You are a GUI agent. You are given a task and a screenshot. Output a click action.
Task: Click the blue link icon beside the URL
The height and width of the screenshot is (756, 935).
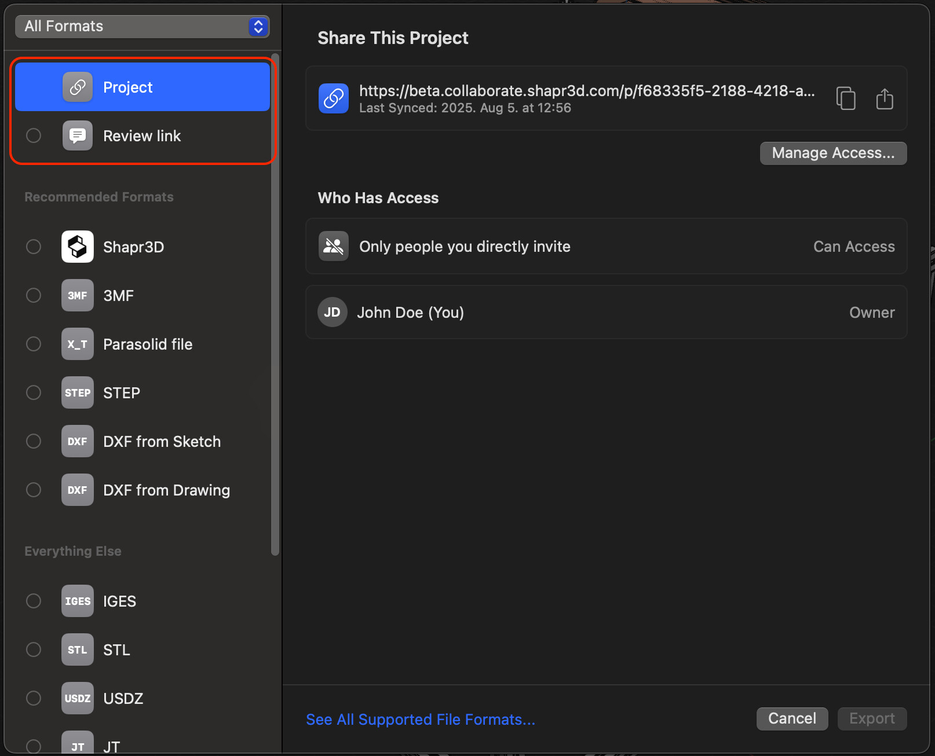[334, 98]
